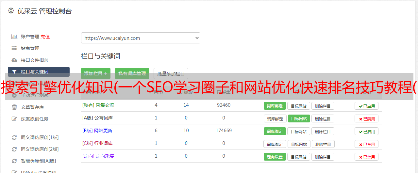The image size is (418, 173).
Task: Click the collected count 174669
Action: pos(224,131)
